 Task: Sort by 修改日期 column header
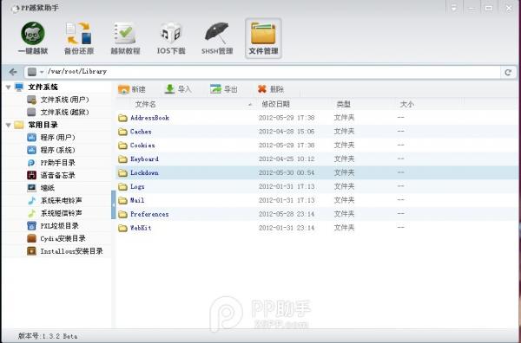(x=275, y=105)
